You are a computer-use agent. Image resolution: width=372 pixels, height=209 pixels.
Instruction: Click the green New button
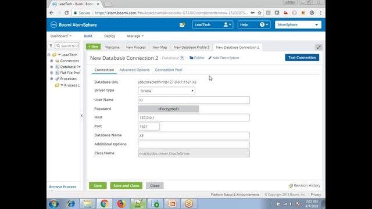(x=93, y=46)
